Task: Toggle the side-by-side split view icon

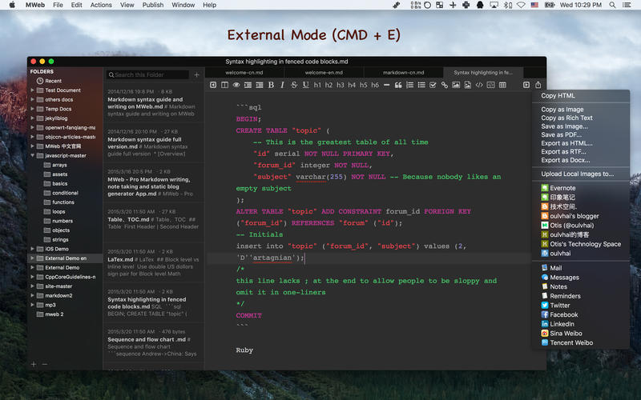Action: tap(224, 85)
